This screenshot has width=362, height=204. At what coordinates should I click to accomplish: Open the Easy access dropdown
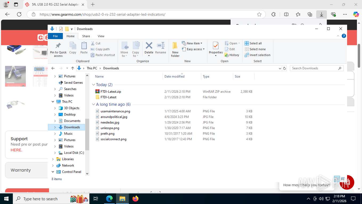pos(193,49)
